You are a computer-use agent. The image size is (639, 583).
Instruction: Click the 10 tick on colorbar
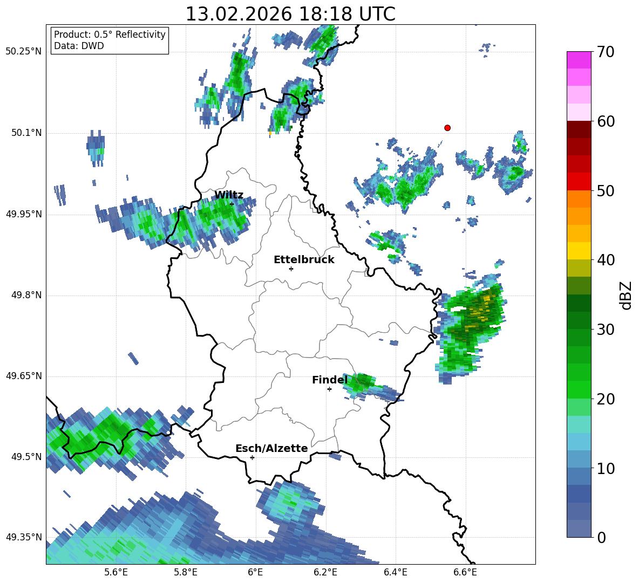pyautogui.click(x=606, y=468)
